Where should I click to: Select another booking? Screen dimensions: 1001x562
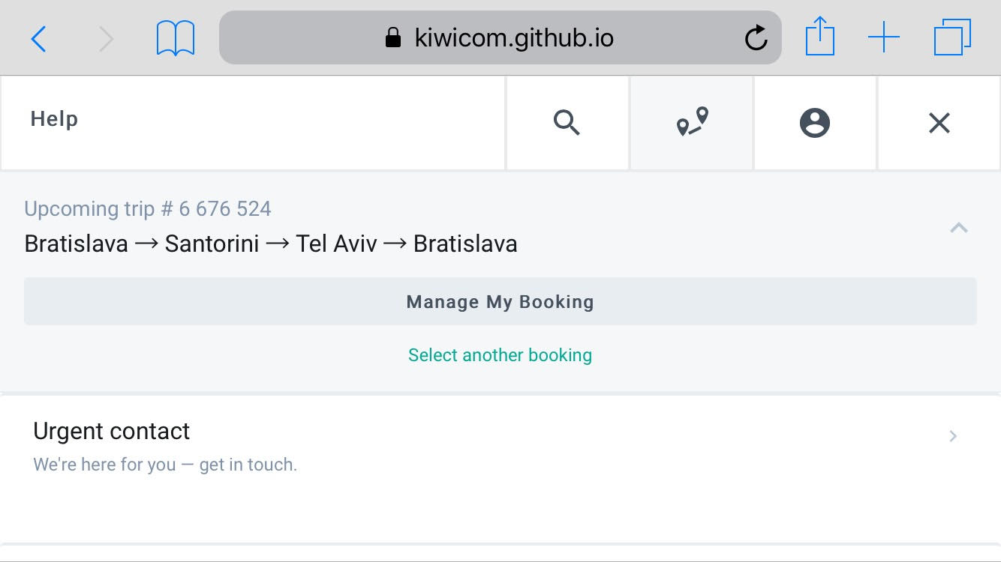click(x=500, y=354)
